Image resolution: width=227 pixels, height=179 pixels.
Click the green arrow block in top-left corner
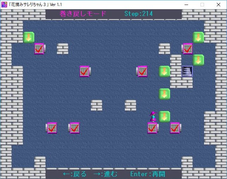pyautogui.click(x=29, y=37)
